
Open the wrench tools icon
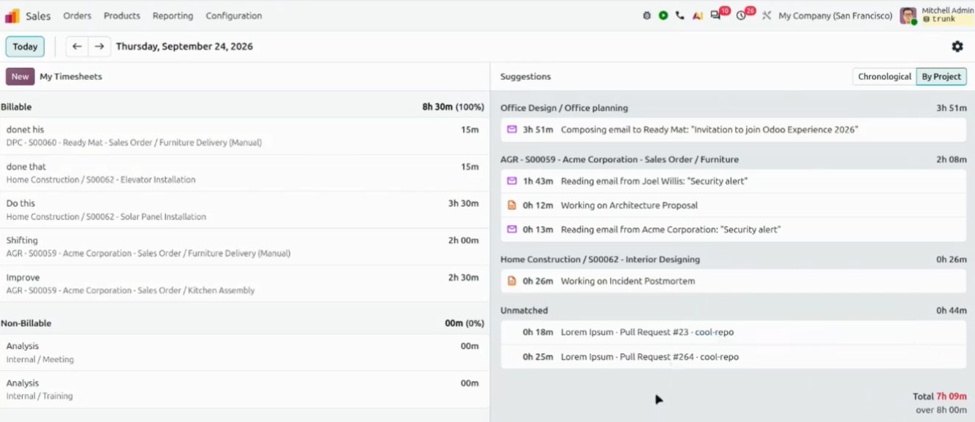tap(767, 15)
